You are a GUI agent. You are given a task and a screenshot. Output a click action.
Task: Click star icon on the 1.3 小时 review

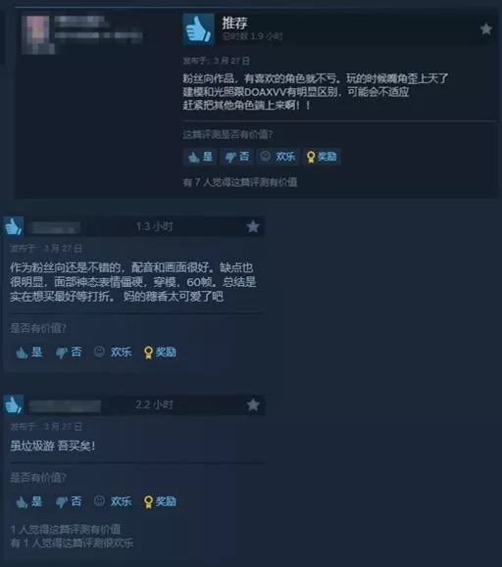pyautogui.click(x=253, y=227)
